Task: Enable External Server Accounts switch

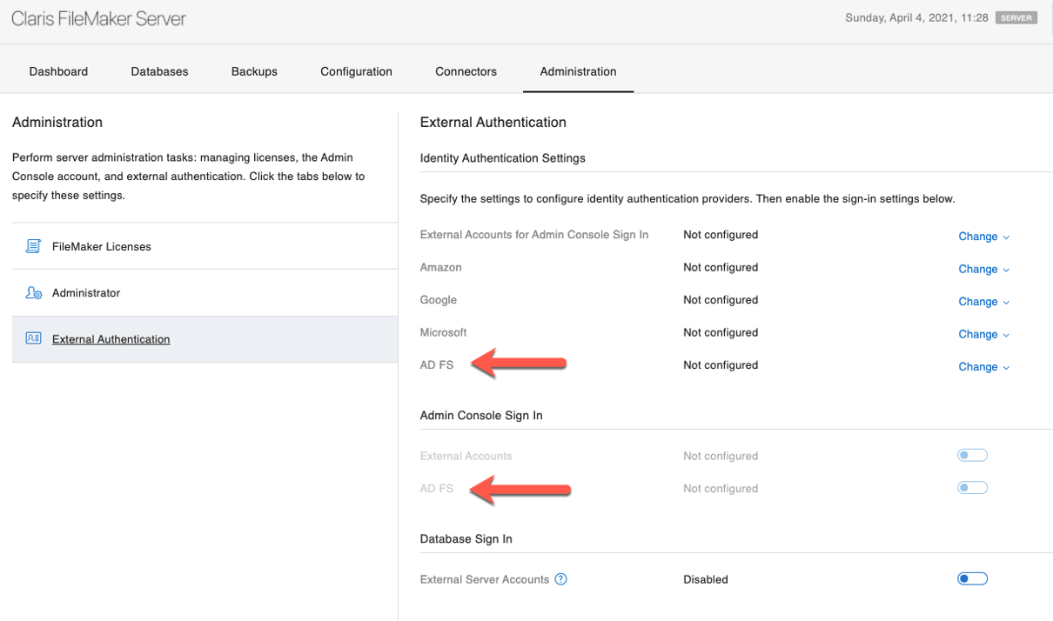Action: point(972,578)
